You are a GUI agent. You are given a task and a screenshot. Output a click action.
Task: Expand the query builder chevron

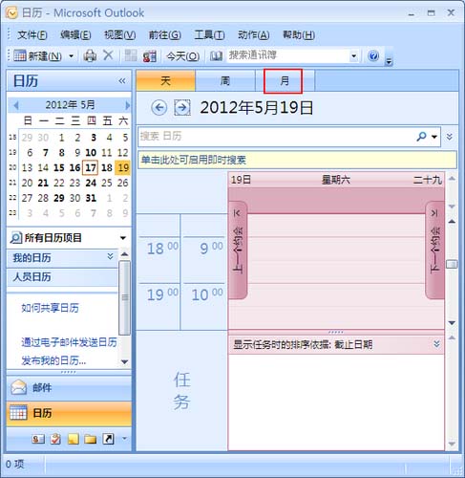(450, 137)
